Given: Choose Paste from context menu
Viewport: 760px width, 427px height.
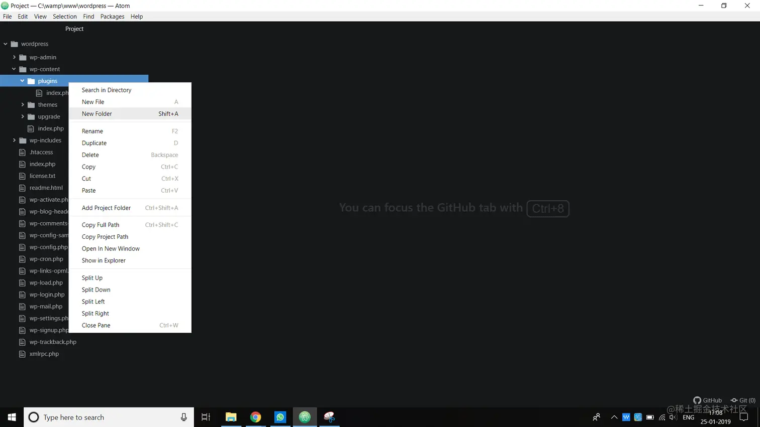Looking at the screenshot, I should (x=130, y=191).
